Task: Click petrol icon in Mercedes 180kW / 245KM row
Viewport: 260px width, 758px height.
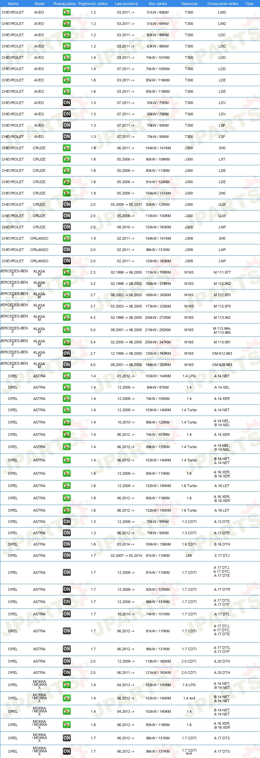Action: (67, 295)
